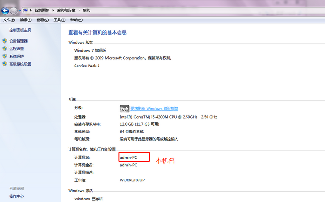
Task: Select 系统和安全 in the address breadcrumb
Action: coord(66,10)
